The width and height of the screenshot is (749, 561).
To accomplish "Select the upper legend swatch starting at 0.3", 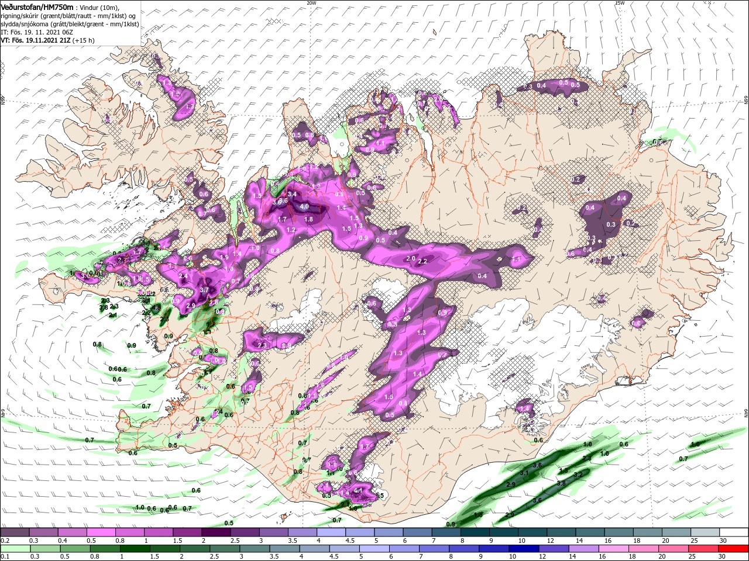I will point(43,532).
